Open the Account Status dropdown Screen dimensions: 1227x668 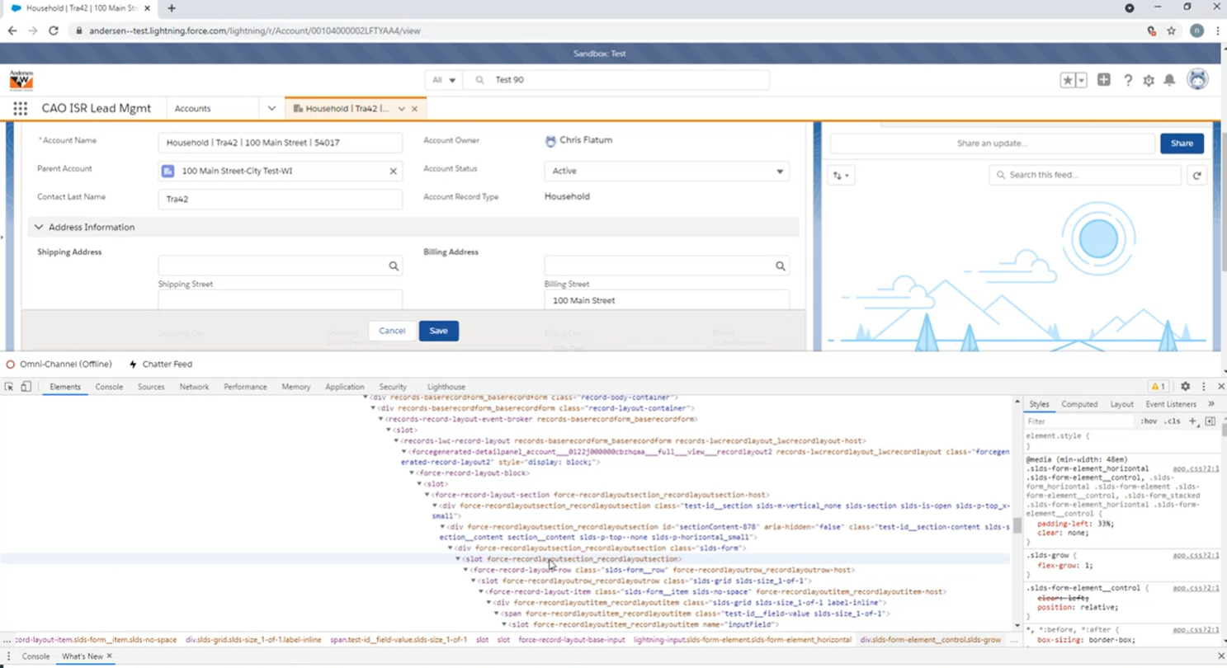click(667, 172)
